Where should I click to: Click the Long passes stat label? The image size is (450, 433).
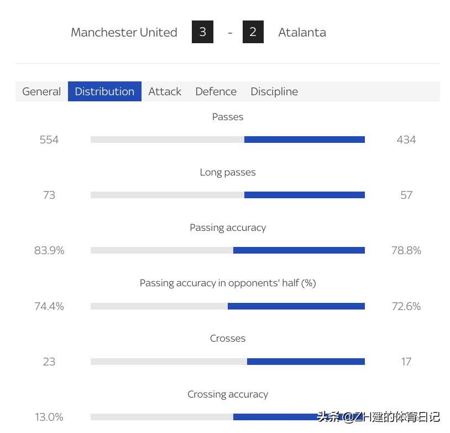228,172
